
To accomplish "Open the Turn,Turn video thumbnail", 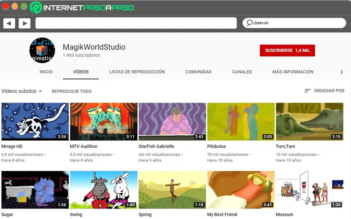I will pos(310,122).
